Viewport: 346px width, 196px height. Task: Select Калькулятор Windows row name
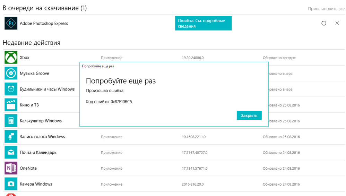point(41,121)
